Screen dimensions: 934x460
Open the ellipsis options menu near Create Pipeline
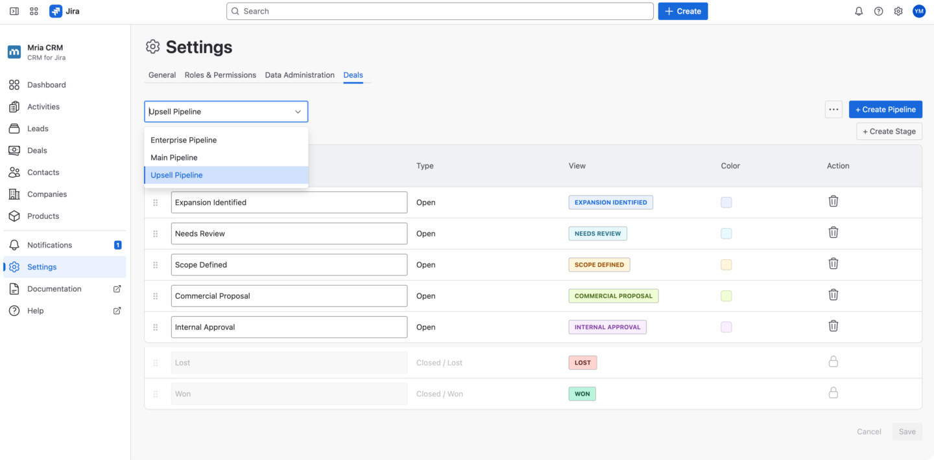click(x=833, y=109)
